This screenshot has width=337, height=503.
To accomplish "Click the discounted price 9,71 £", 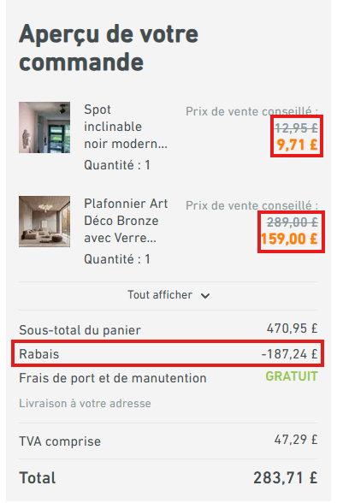I will pyautogui.click(x=298, y=145).
